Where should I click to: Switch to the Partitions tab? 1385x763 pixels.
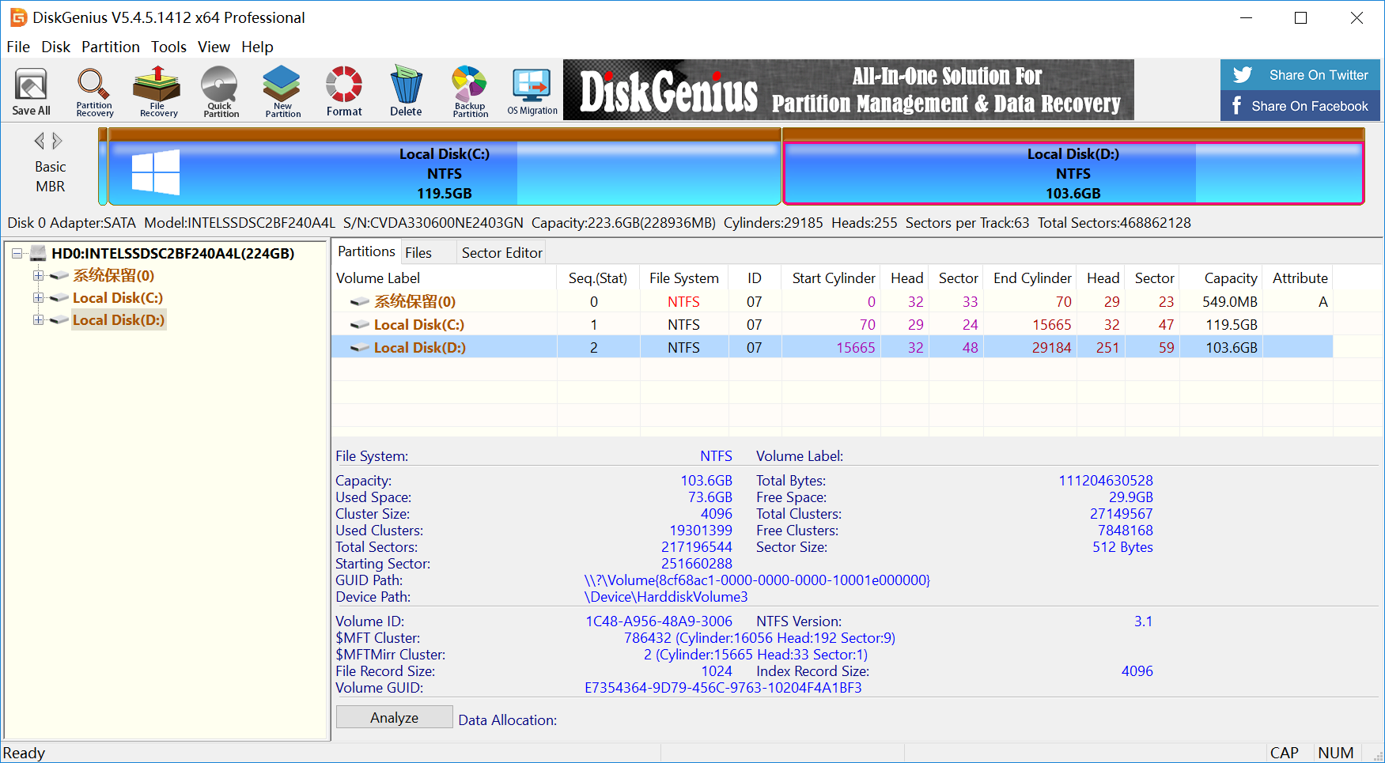366,251
